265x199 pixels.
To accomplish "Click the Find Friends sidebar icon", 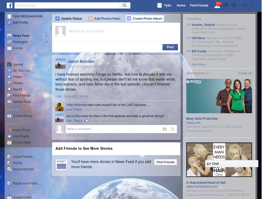I will (x=9, y=95).
